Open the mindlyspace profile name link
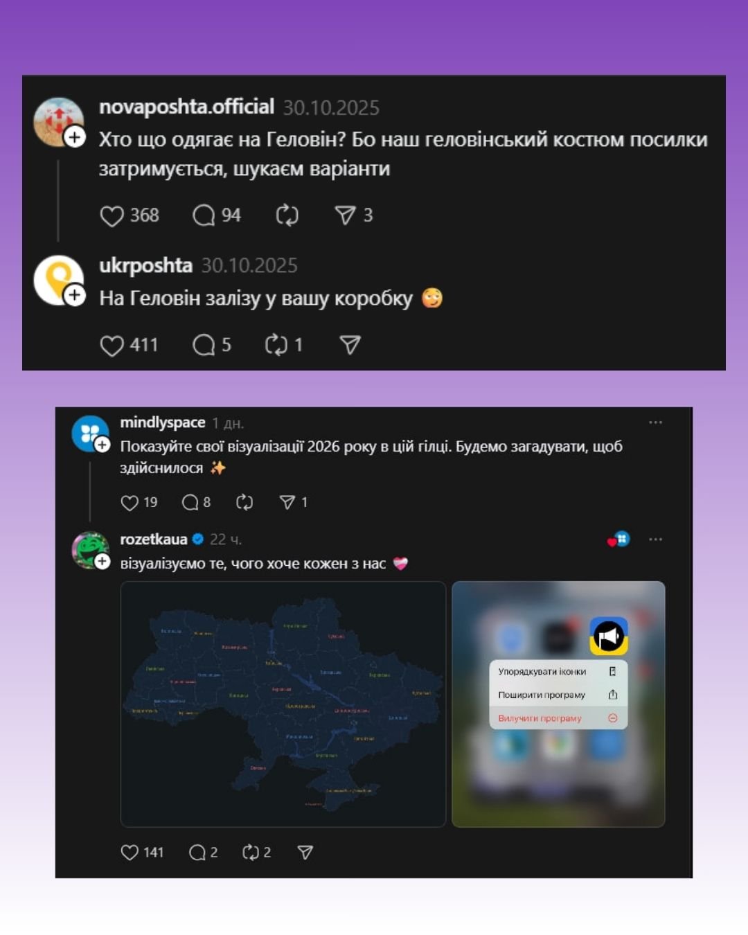Image resolution: width=748 pixels, height=935 pixels. click(163, 422)
